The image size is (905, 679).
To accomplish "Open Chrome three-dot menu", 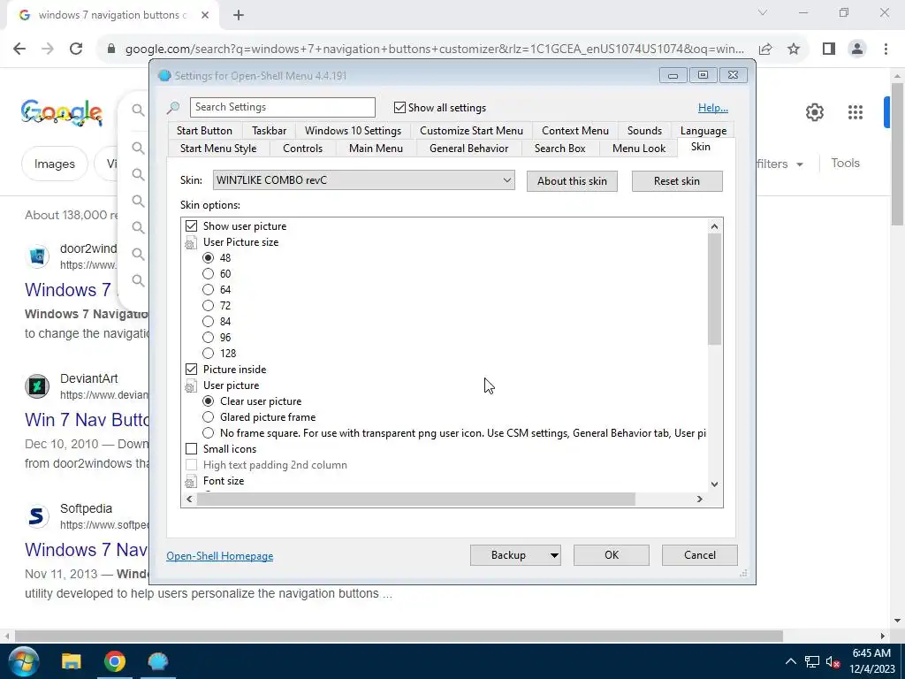I will point(886,50).
